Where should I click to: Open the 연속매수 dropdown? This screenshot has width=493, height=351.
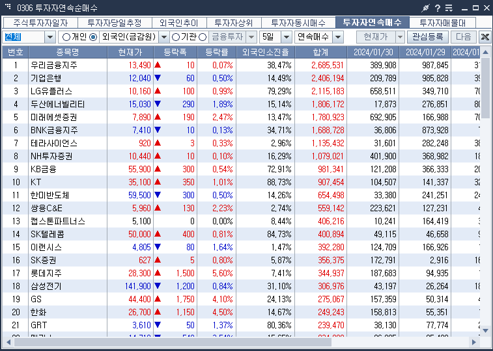pyautogui.click(x=338, y=37)
